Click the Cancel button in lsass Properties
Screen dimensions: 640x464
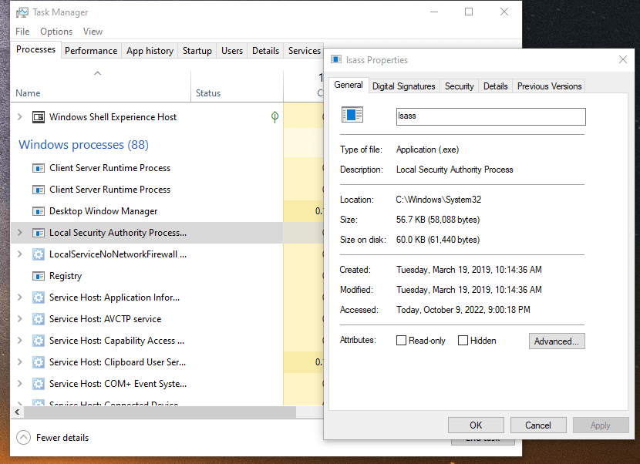click(x=538, y=425)
